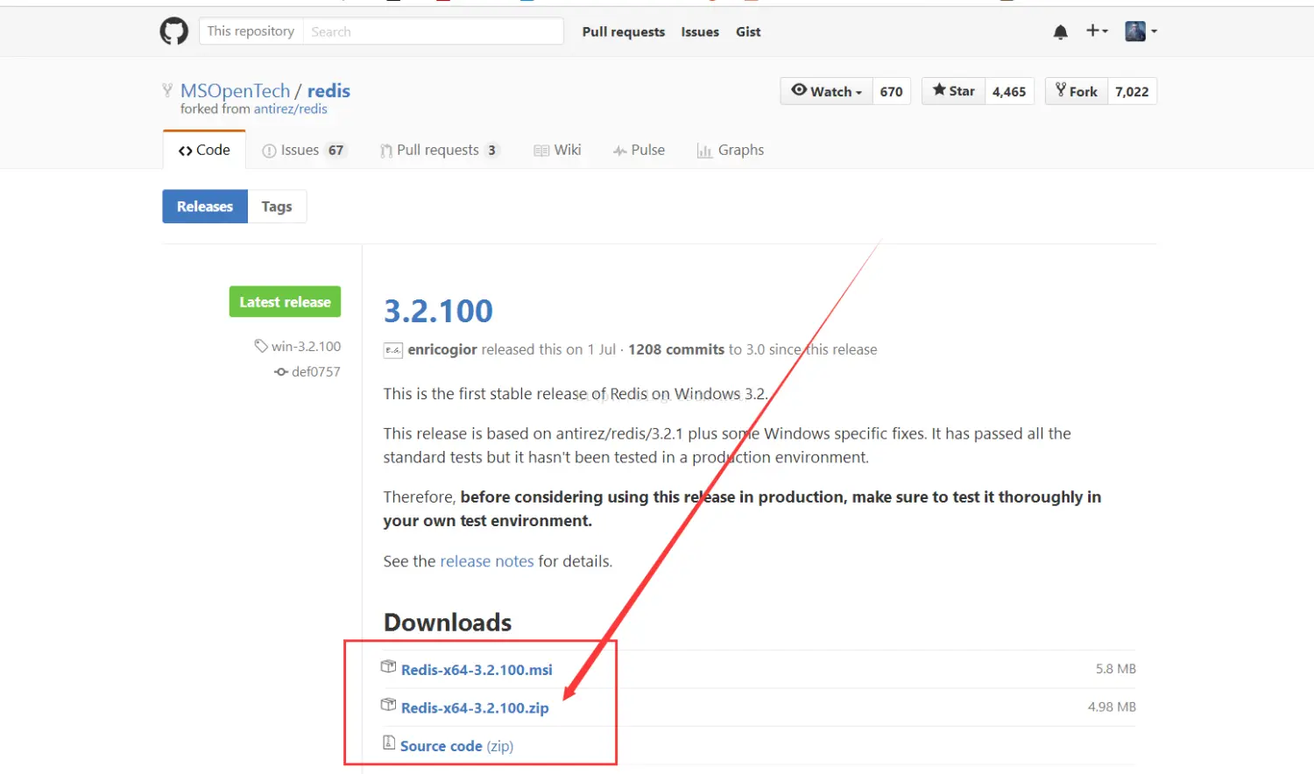Open the def0757 commit link
This screenshot has height=774, width=1314.
[315, 372]
